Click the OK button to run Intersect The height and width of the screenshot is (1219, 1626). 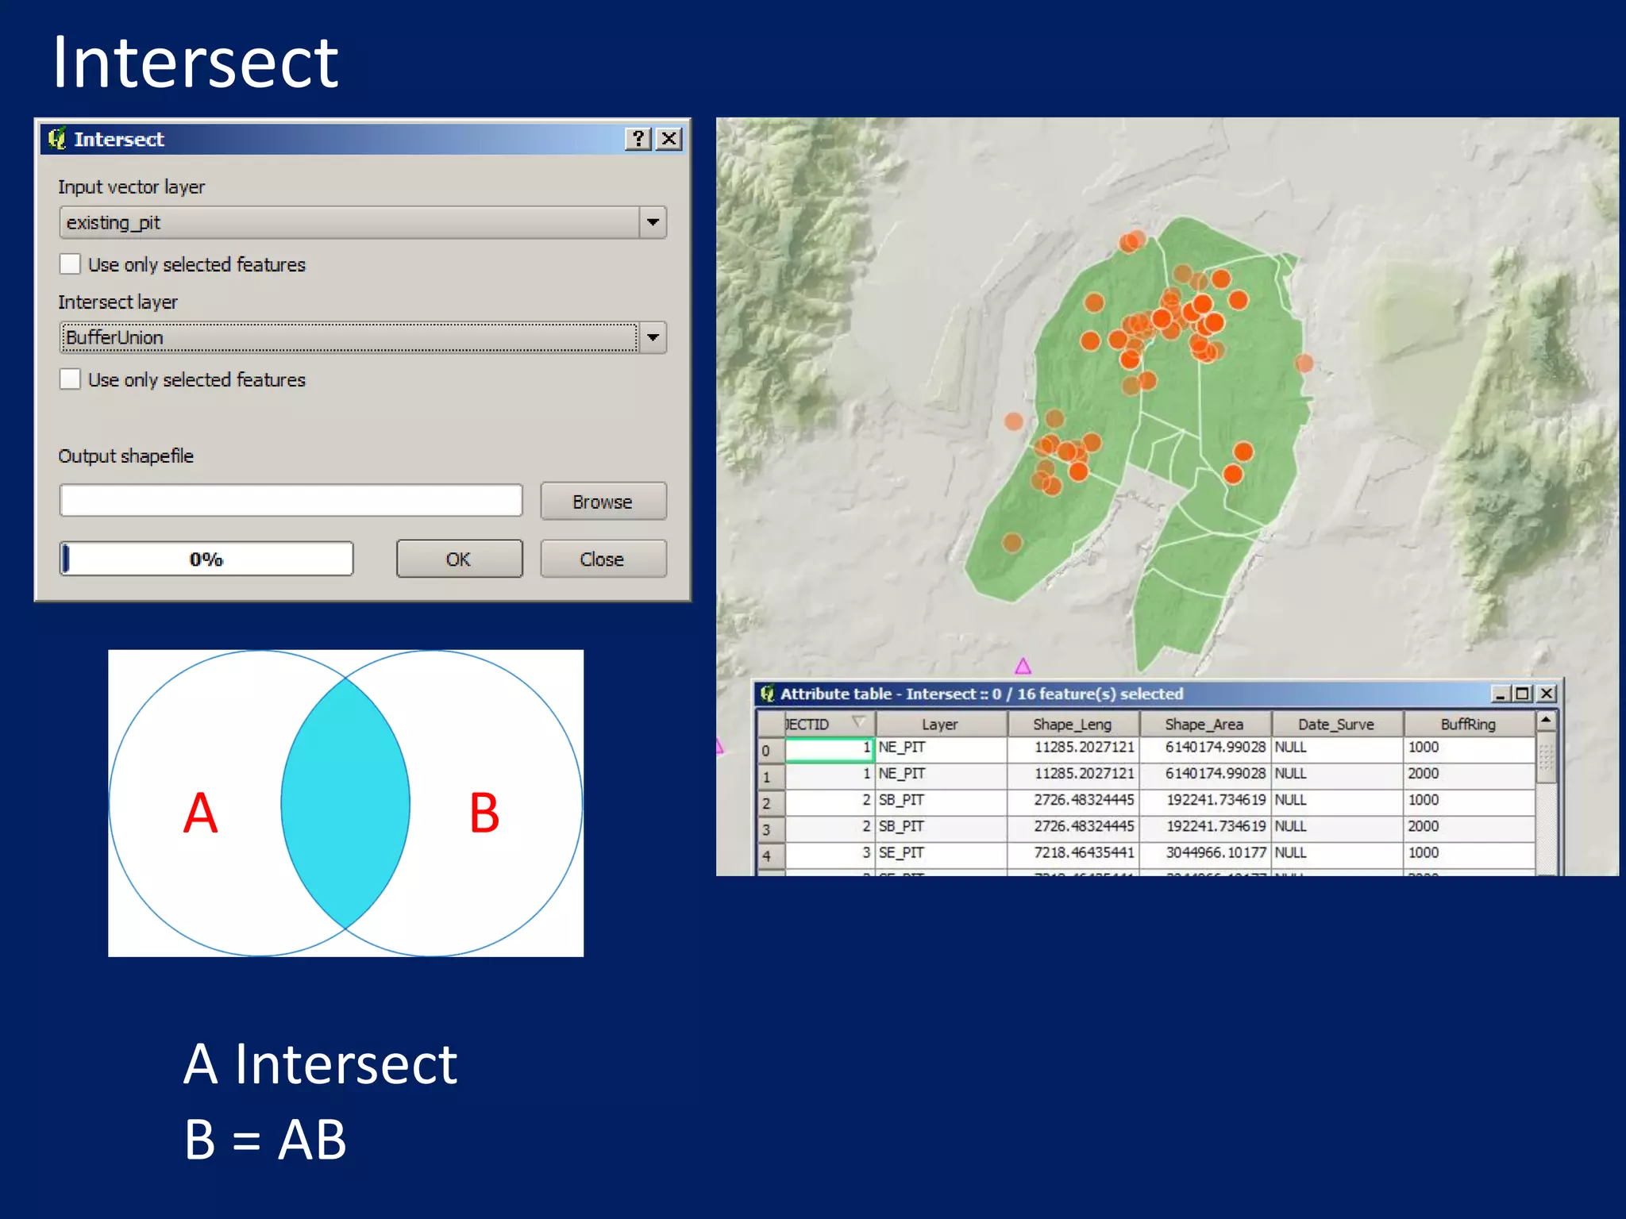click(459, 559)
